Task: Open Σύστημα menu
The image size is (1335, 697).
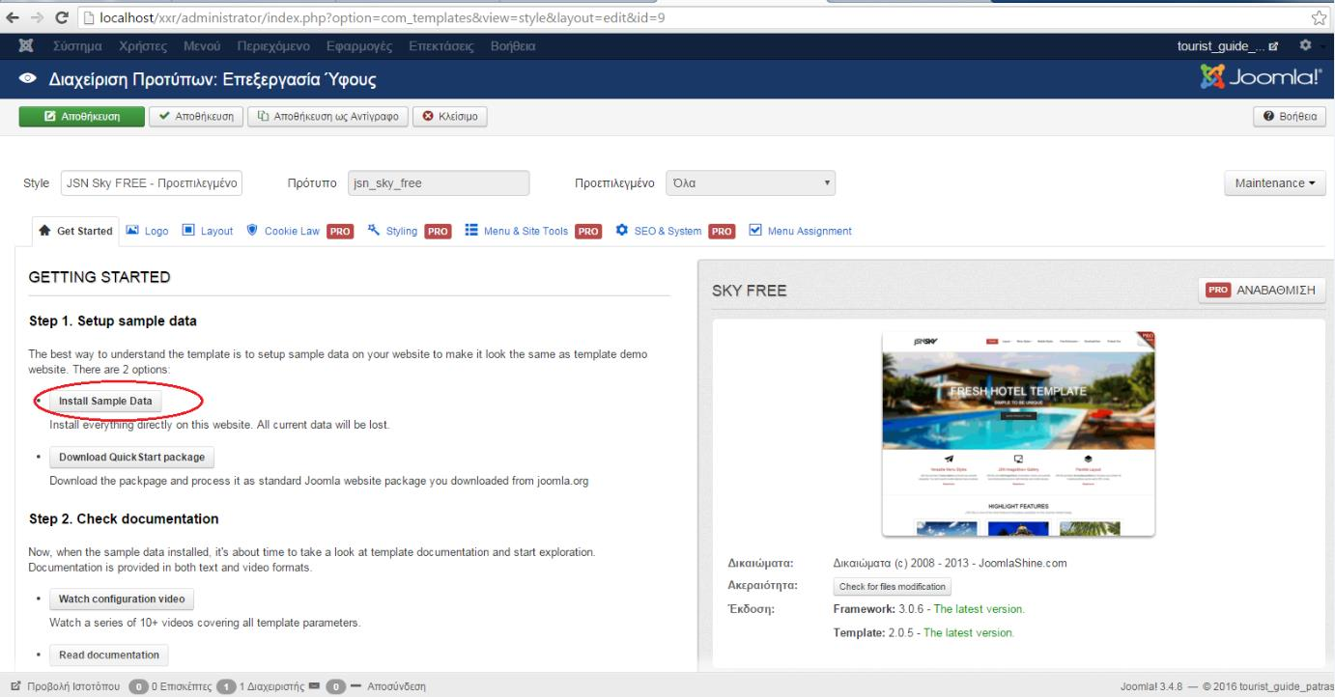Action: [x=79, y=45]
